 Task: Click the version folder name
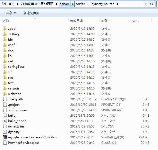pyautogui.click(x=13, y=88)
